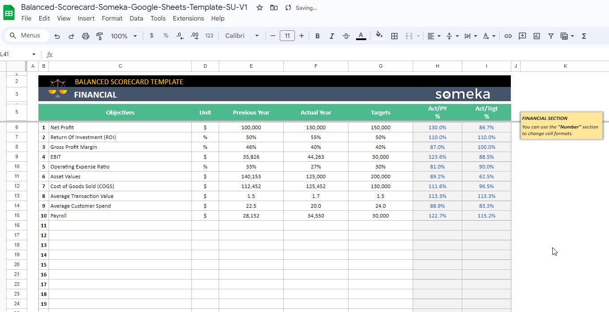Open the text color picker
Viewport: 609px width, 312px height.
click(x=361, y=36)
